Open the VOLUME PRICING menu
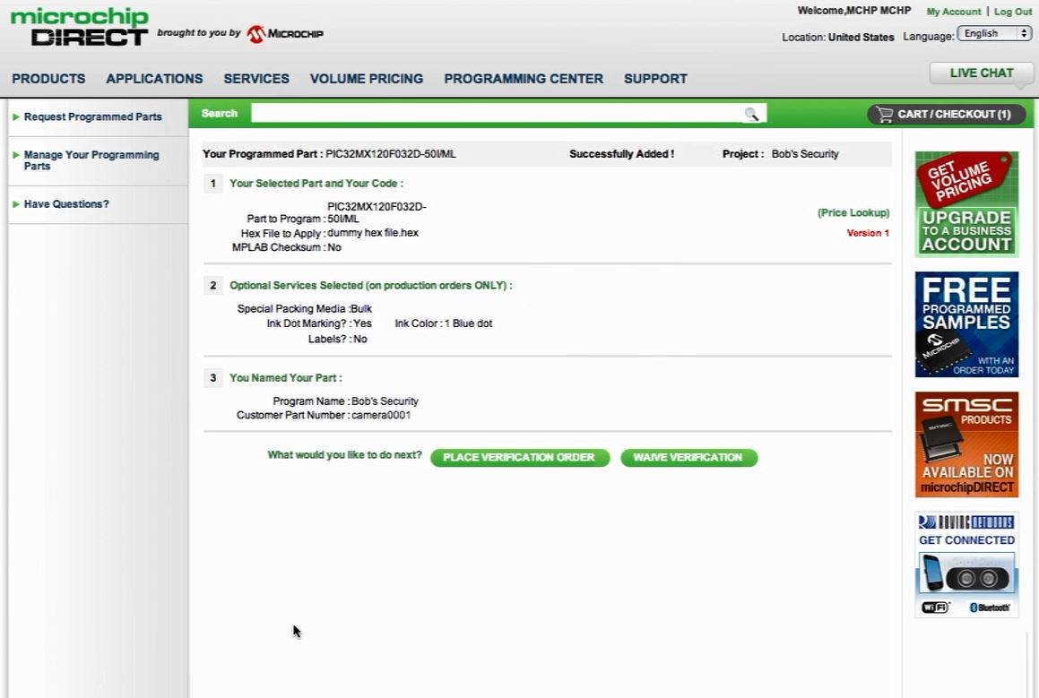 pyautogui.click(x=367, y=79)
